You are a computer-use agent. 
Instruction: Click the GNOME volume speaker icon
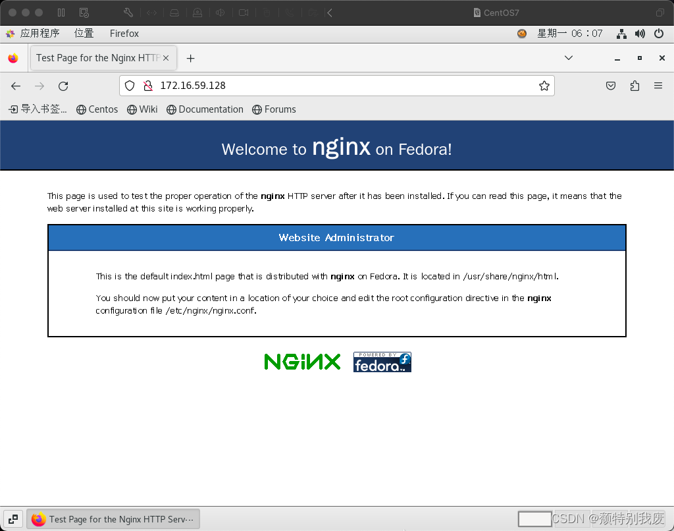point(640,34)
